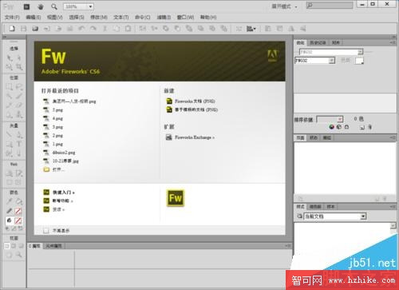The width and height of the screenshot is (399, 290).
Task: Create a new Fireworks document (PNG)
Action: click(195, 101)
